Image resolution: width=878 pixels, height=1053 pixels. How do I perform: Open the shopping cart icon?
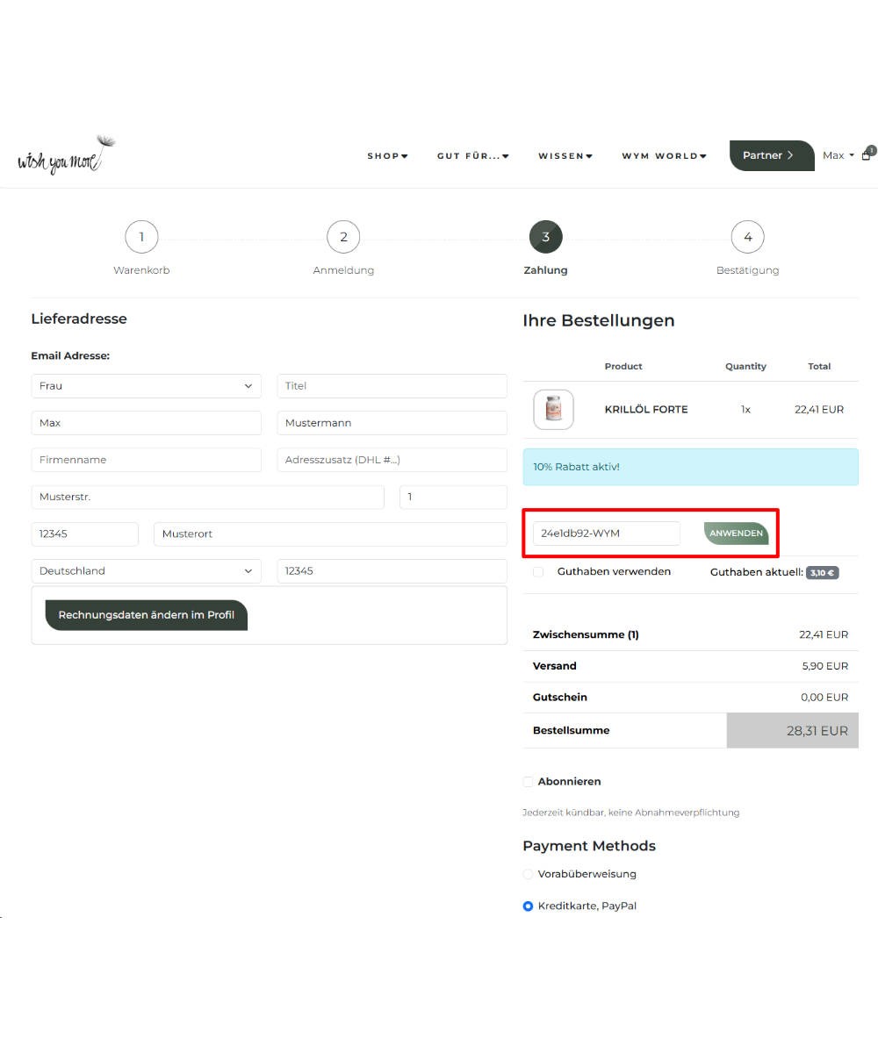(x=867, y=155)
